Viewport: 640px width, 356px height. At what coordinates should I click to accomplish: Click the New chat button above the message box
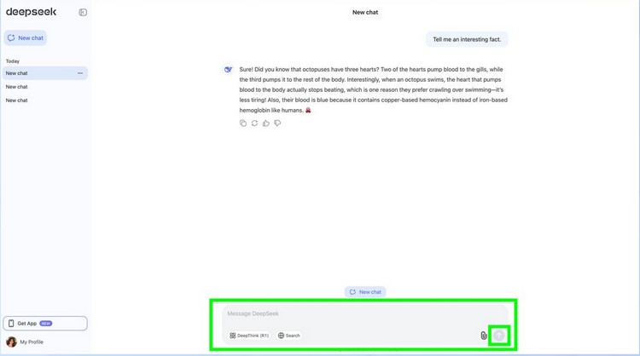click(365, 292)
